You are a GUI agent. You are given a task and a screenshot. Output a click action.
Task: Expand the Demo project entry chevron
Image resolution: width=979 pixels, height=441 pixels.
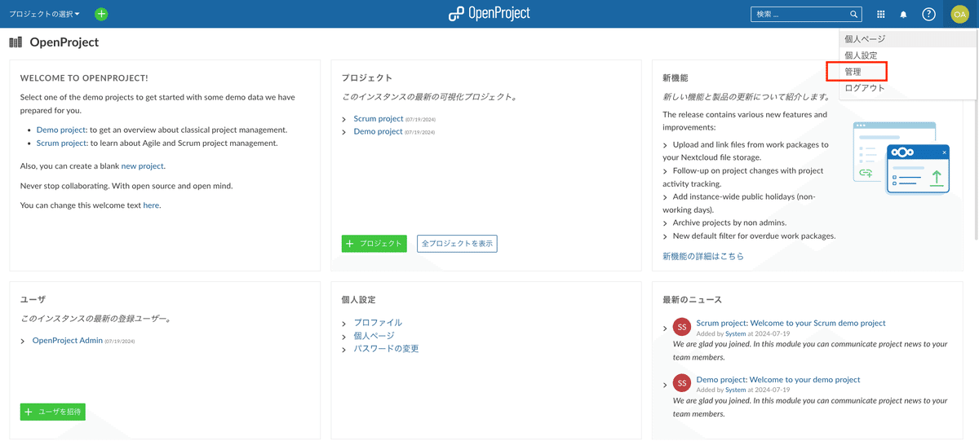pos(344,132)
